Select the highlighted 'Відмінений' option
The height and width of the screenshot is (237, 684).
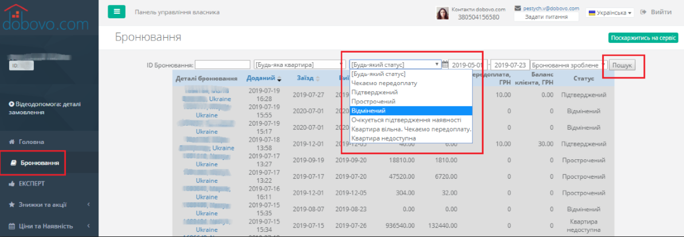pos(411,111)
